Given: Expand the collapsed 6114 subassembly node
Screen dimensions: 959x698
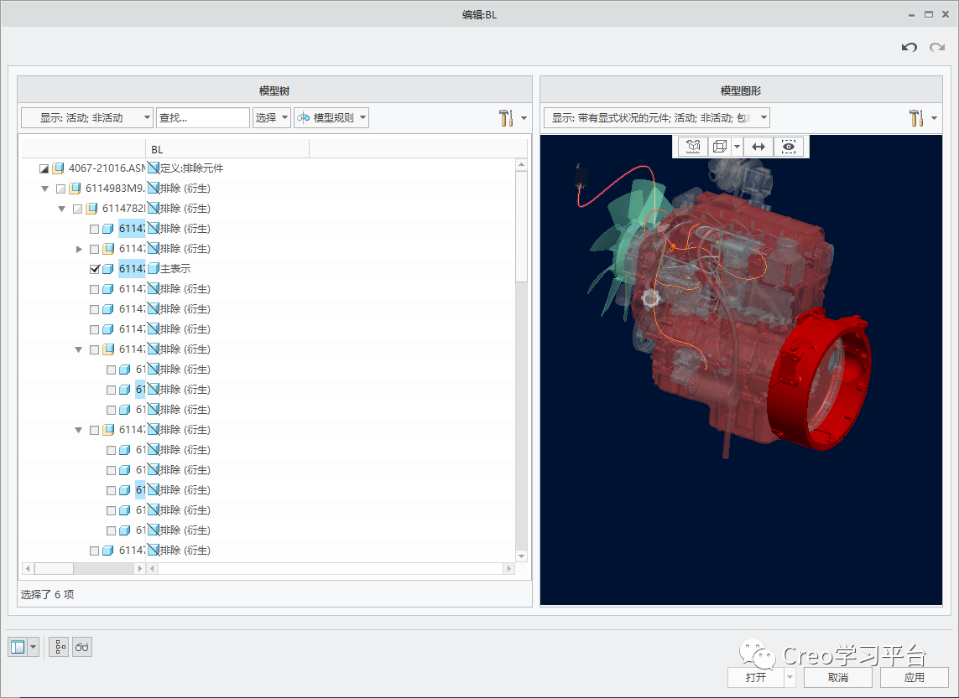Looking at the screenshot, I should [78, 249].
